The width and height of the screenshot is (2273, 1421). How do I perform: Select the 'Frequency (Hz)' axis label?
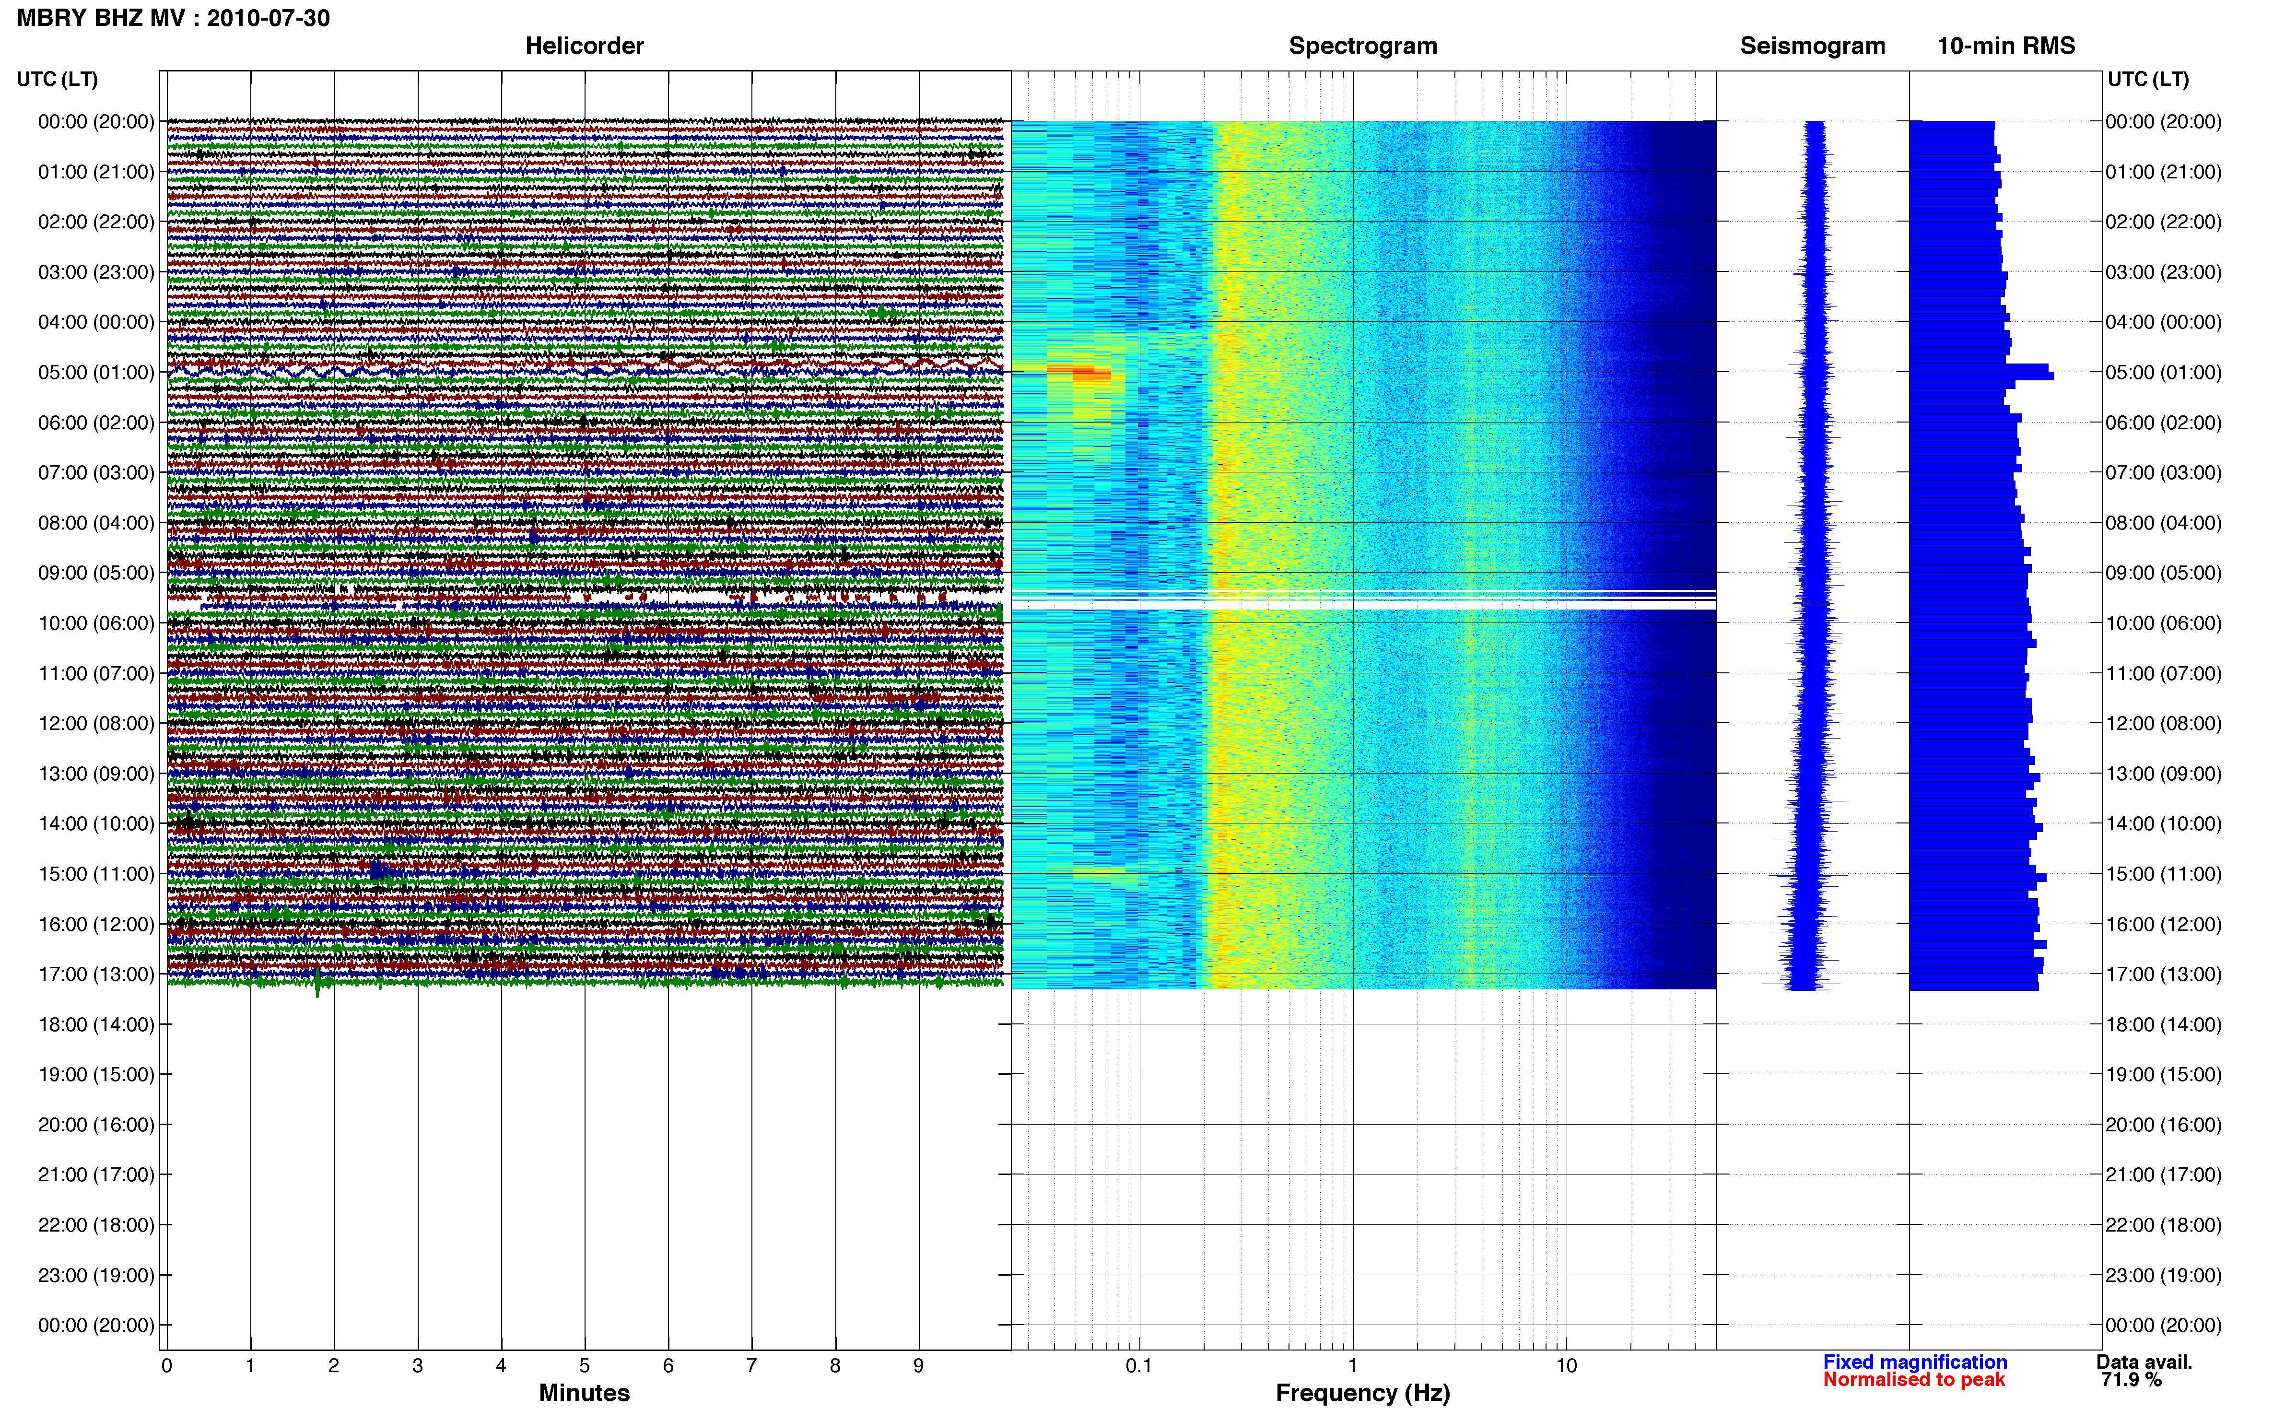pyautogui.click(x=1362, y=1393)
